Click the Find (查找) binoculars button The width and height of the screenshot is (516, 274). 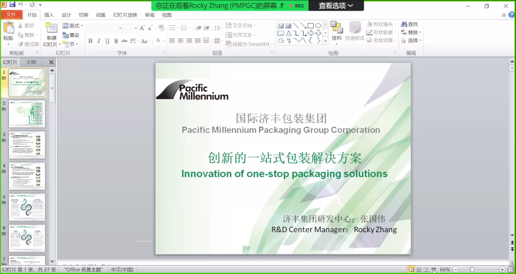(409, 24)
